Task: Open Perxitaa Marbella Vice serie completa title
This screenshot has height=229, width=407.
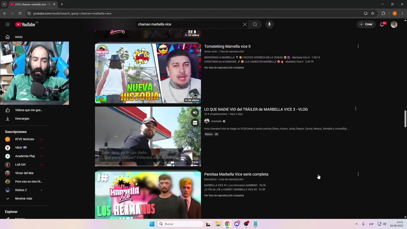Action: point(236,174)
